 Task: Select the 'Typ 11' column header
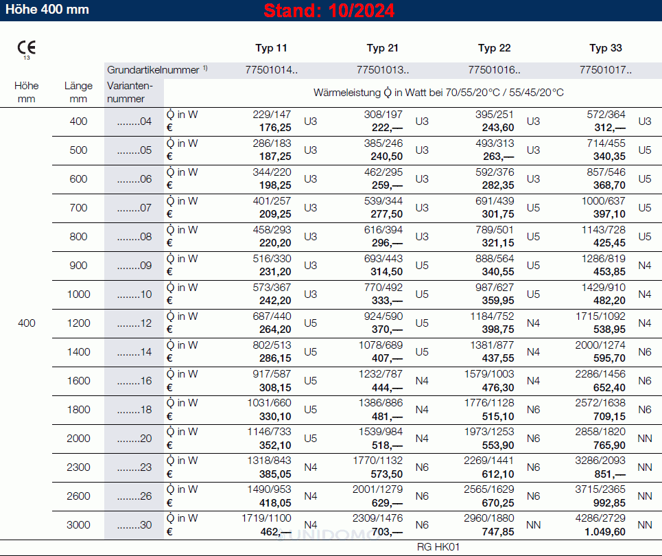[x=271, y=48]
